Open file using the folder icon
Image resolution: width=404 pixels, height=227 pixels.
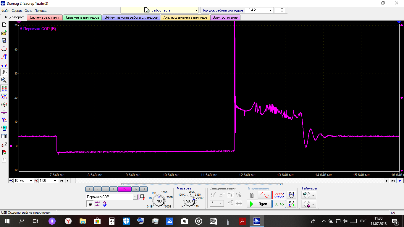(4, 33)
